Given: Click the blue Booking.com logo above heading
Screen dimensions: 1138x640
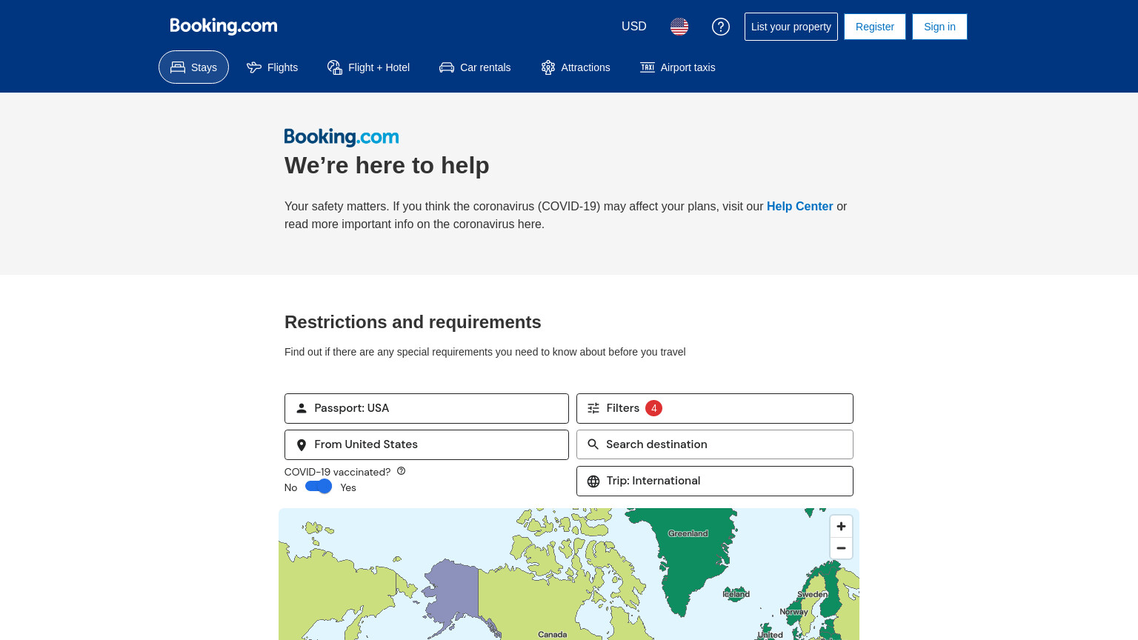Looking at the screenshot, I should pos(342,137).
